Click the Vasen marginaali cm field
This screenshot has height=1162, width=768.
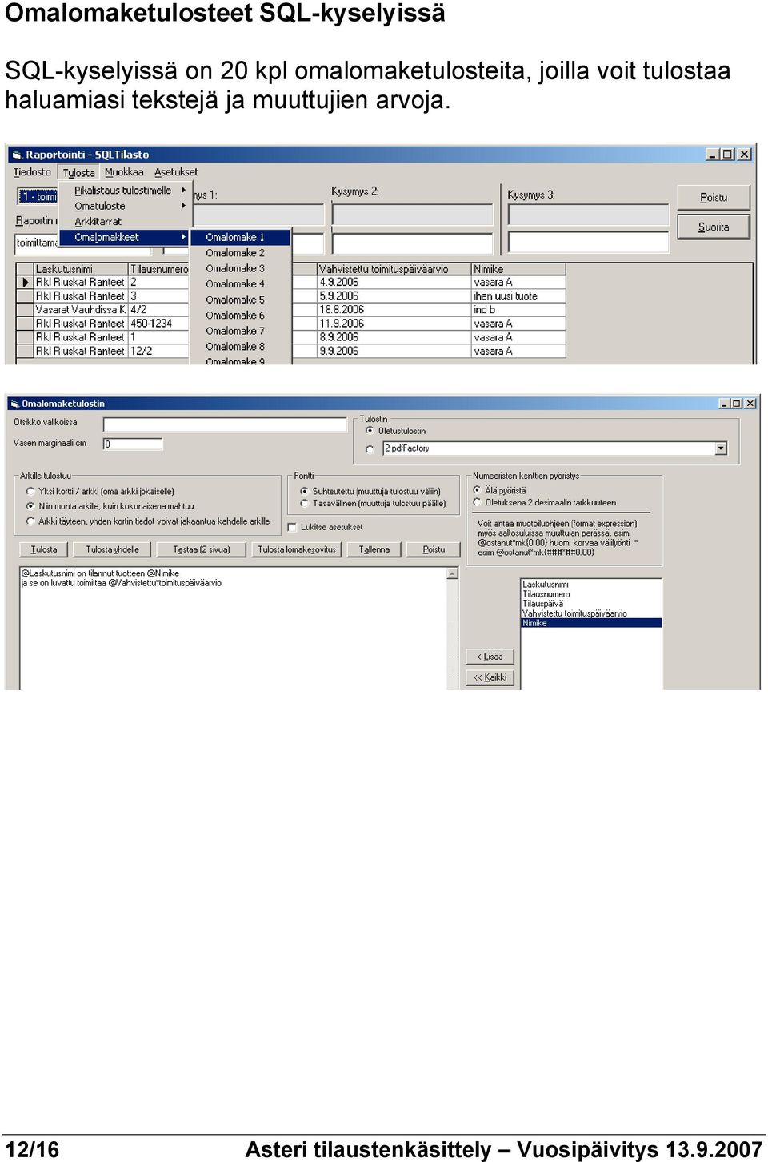click(x=133, y=444)
